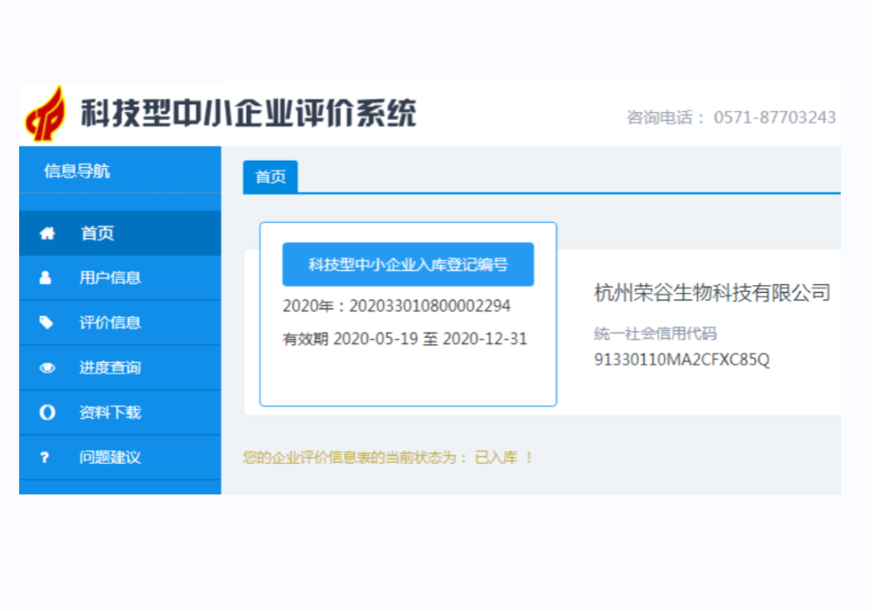
Task: Click the circle icon beside 资料下载
Action: click(x=47, y=412)
